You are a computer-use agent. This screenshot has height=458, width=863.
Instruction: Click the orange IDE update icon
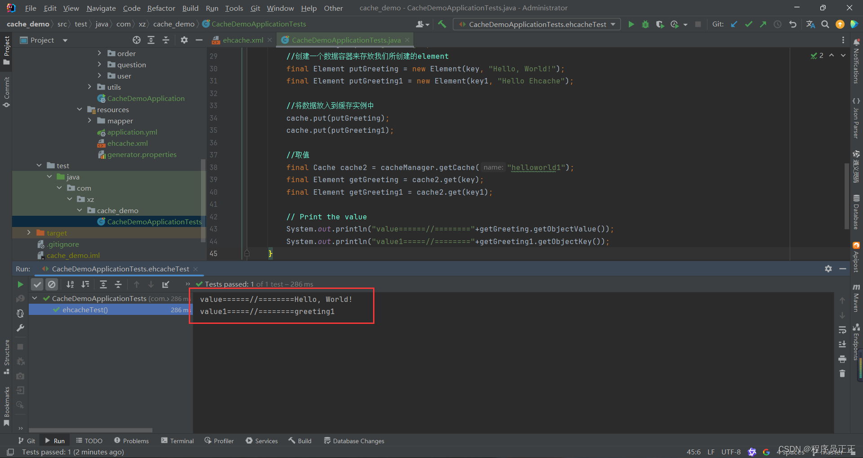[x=840, y=24]
